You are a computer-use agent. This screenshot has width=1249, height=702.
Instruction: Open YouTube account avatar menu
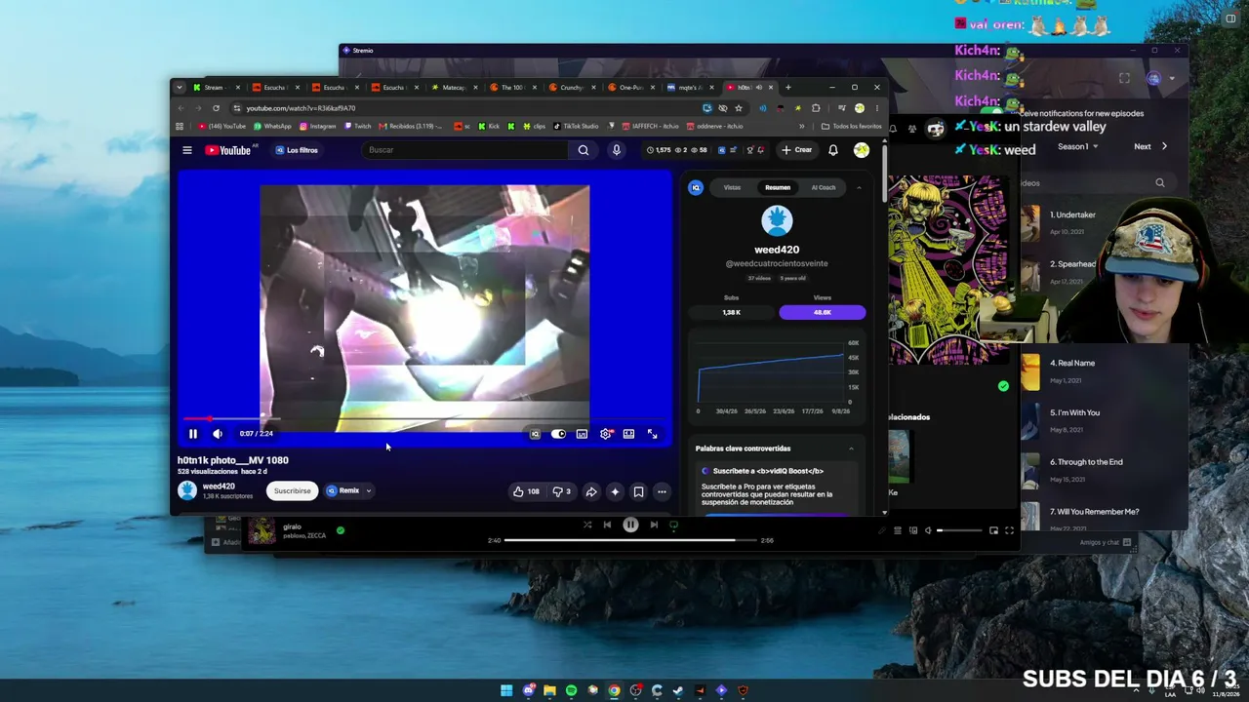click(x=862, y=150)
